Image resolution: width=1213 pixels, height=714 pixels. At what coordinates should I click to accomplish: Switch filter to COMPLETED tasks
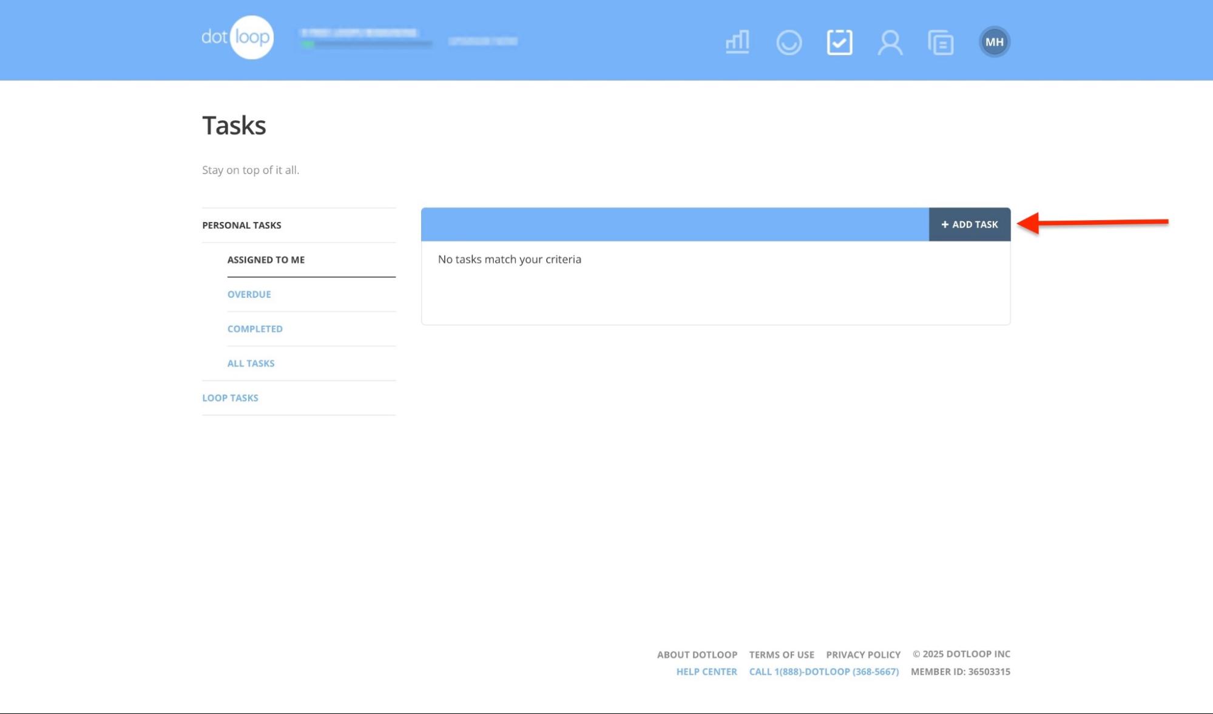(255, 328)
